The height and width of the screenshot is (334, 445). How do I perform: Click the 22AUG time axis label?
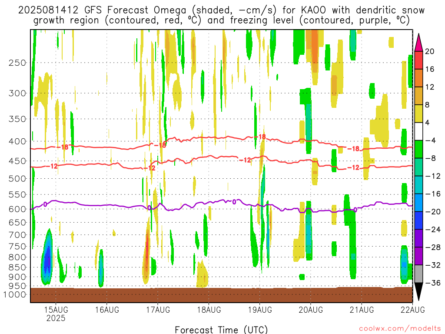tap(413, 309)
